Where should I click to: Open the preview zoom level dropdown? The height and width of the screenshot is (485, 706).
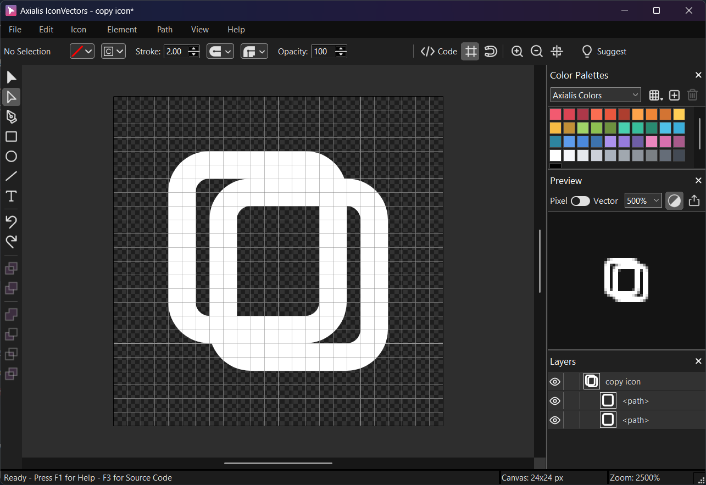643,200
